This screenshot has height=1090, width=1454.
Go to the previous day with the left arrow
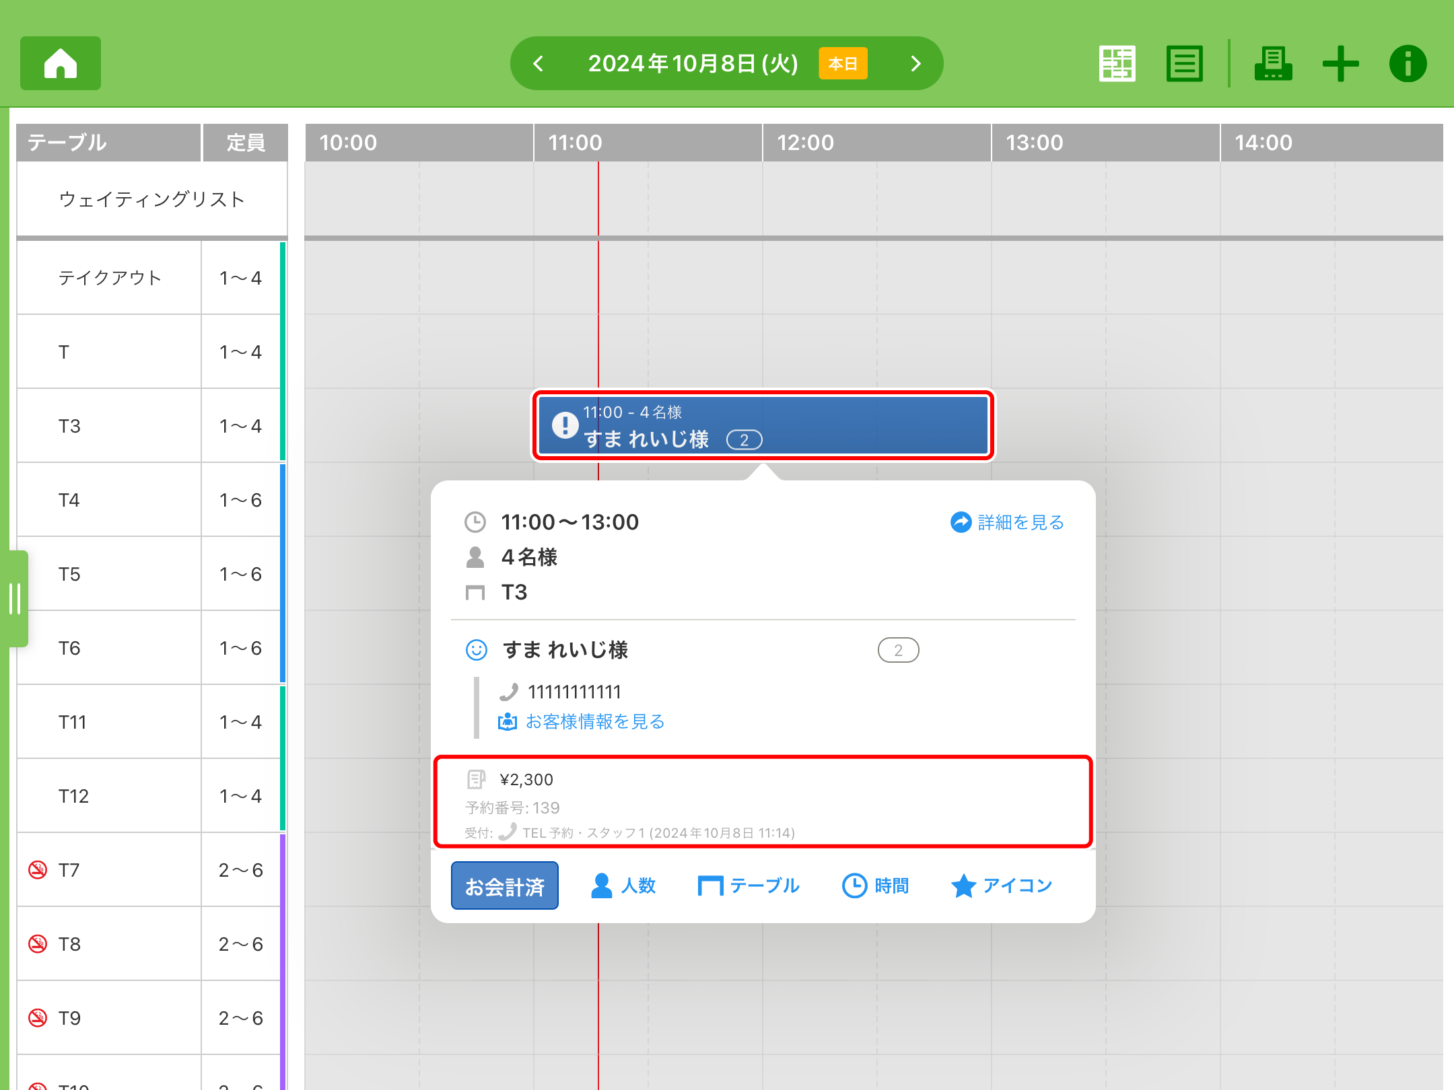pyautogui.click(x=538, y=63)
